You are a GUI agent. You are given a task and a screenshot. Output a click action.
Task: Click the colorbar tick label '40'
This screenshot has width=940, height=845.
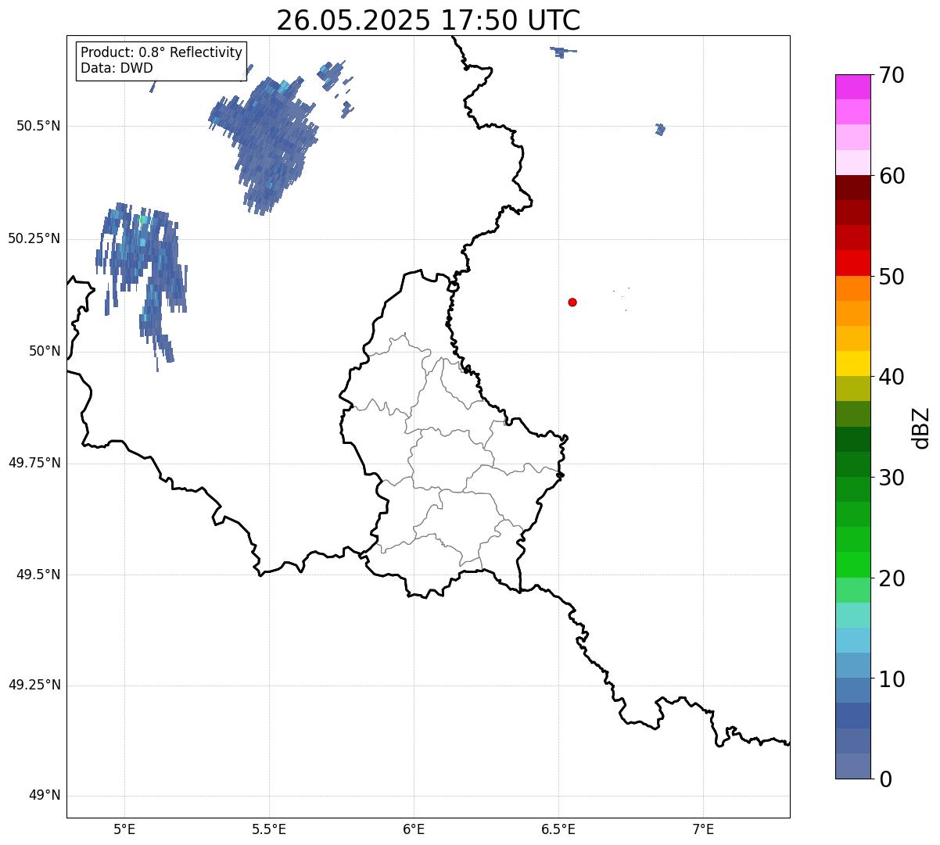[x=892, y=377]
